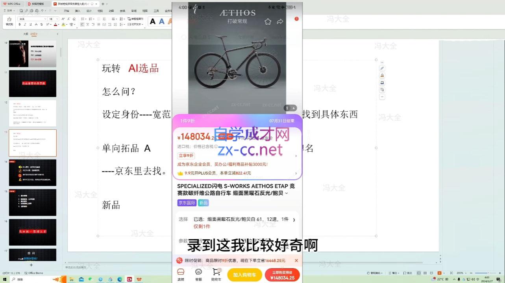Click the undo arrow icon
Viewport: 505px width, 283px height.
(42, 11)
